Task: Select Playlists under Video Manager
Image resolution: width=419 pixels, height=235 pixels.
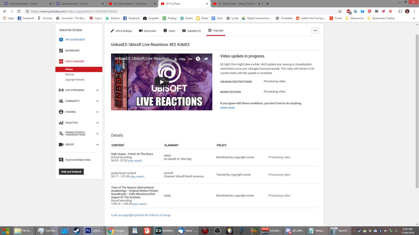Action: click(69, 75)
